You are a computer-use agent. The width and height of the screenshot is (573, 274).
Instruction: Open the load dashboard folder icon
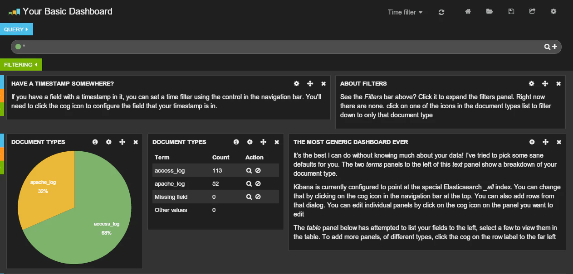tap(490, 11)
